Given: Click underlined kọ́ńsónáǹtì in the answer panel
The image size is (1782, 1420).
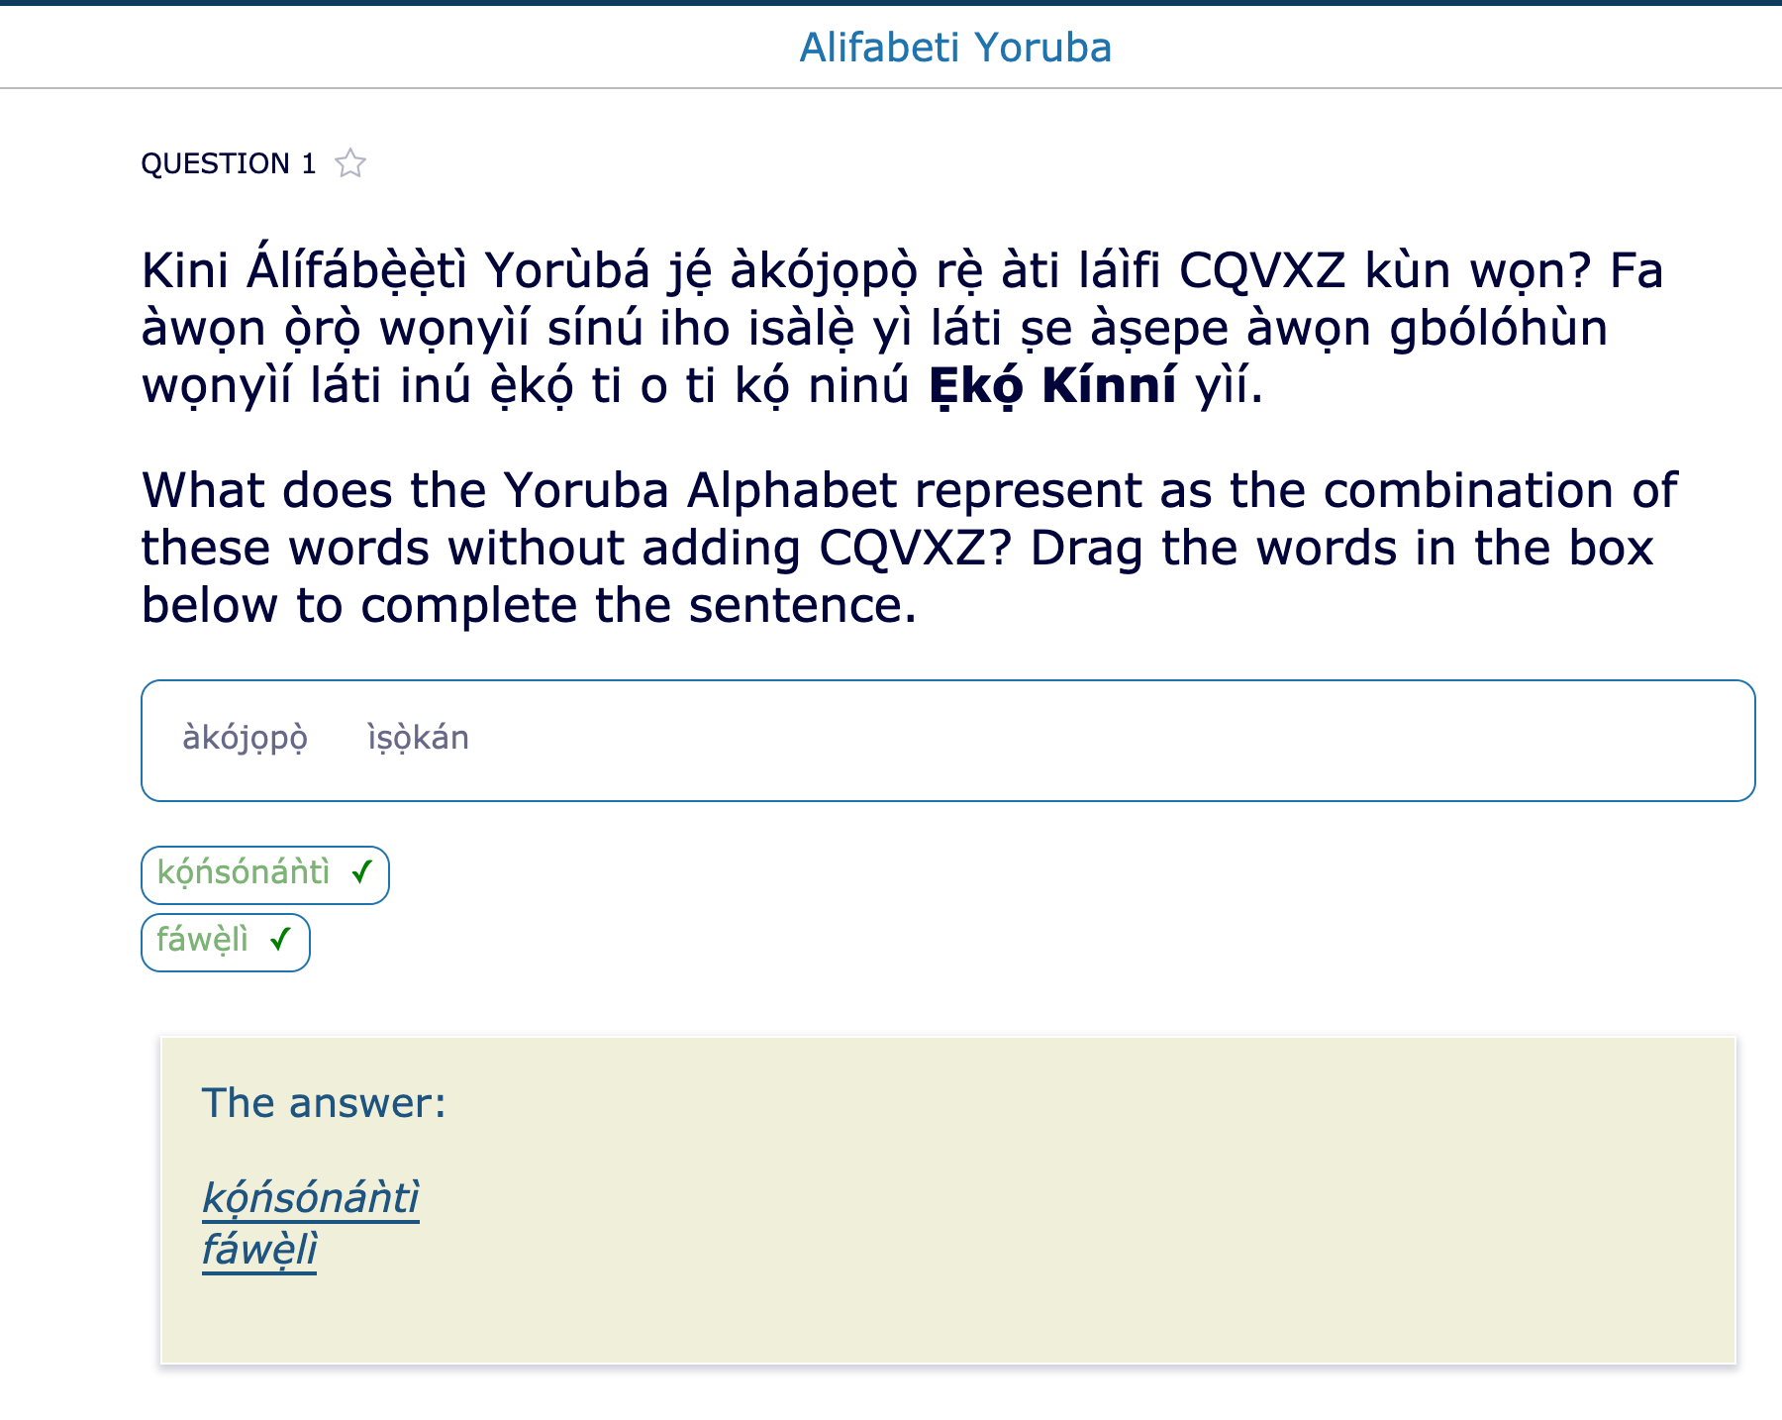Looking at the screenshot, I should click(311, 1198).
